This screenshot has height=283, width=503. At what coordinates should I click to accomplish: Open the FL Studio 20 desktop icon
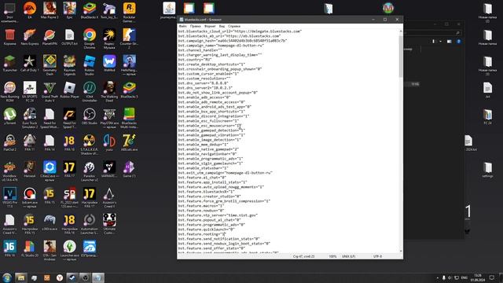(x=30, y=248)
